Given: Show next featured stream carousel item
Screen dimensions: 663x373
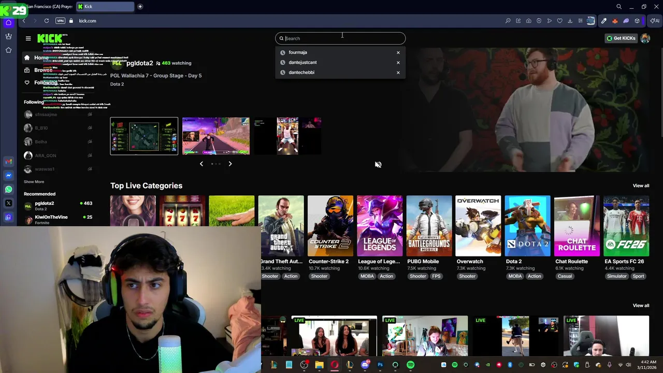Looking at the screenshot, I should click(x=230, y=164).
